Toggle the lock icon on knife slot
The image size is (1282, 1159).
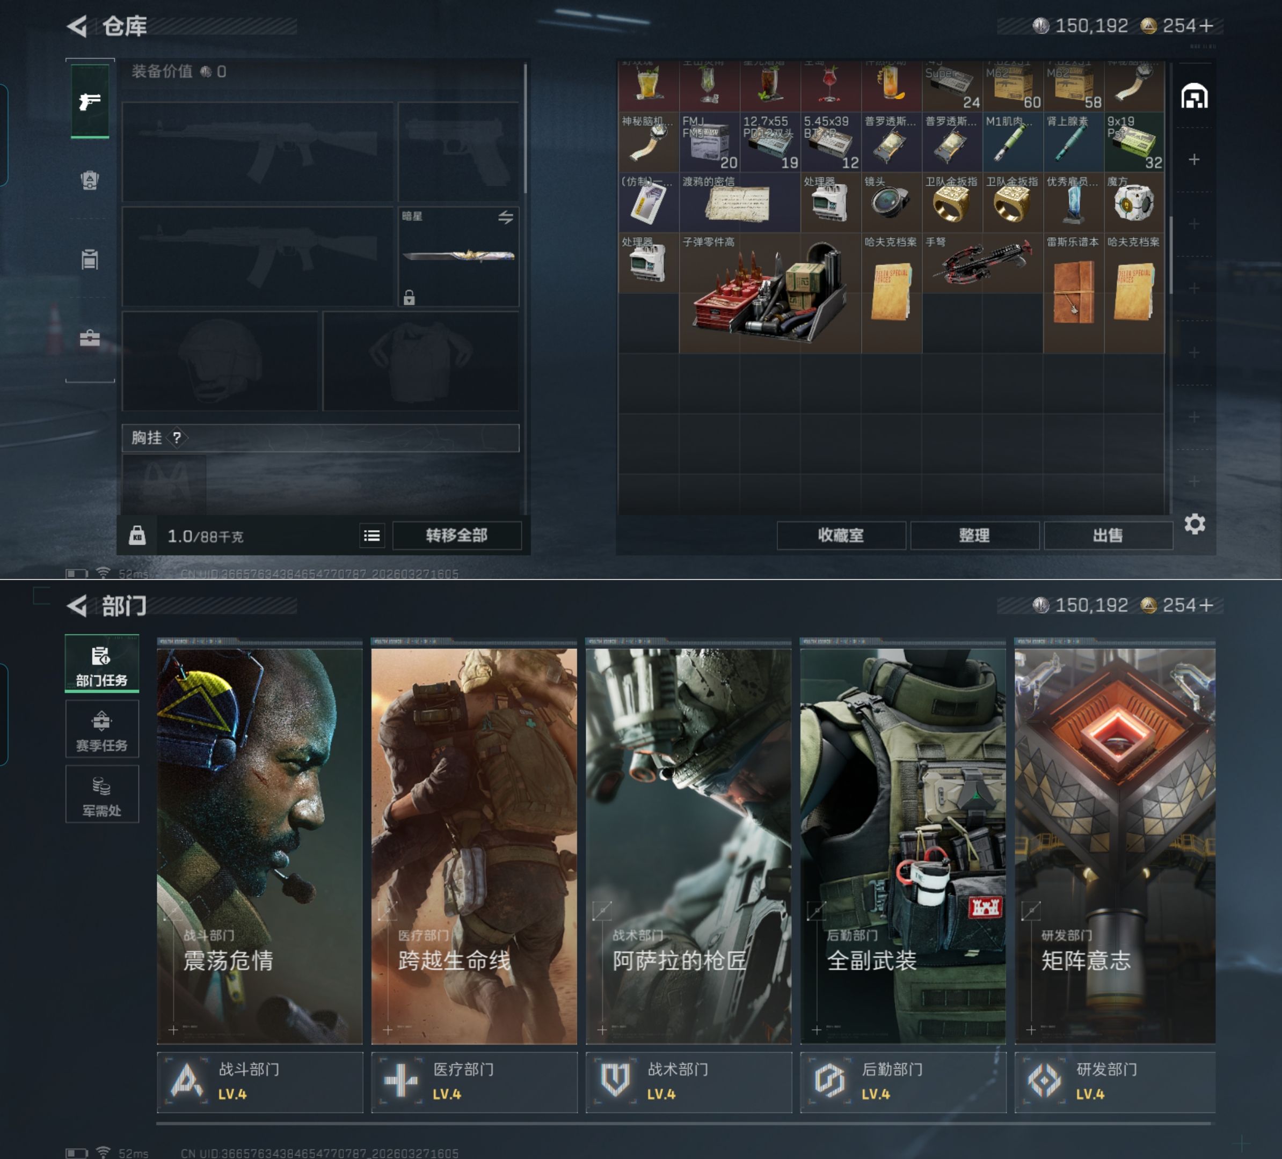[409, 297]
